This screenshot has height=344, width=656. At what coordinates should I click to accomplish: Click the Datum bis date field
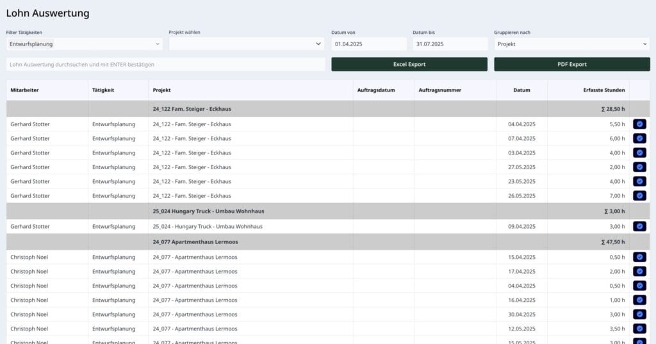[450, 44]
